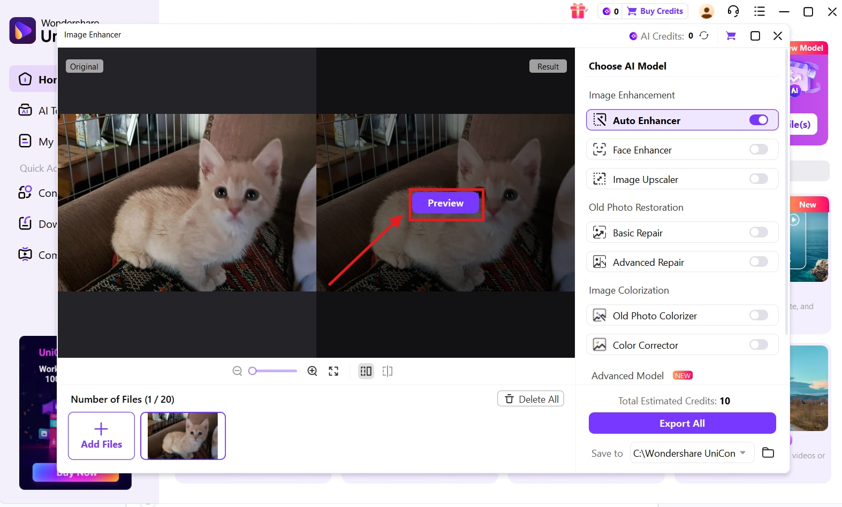The height and width of the screenshot is (507, 842).
Task: Click the Preview button on result
Action: pos(445,203)
